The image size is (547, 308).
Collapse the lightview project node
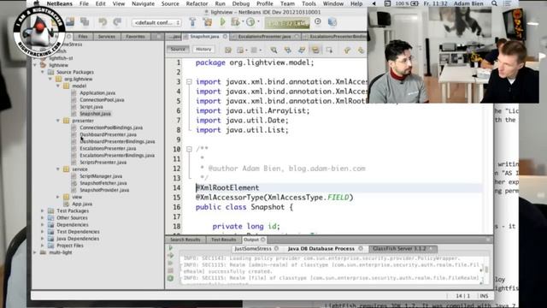(x=35, y=65)
